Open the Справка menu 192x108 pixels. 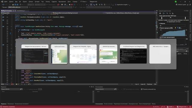point(75,1)
